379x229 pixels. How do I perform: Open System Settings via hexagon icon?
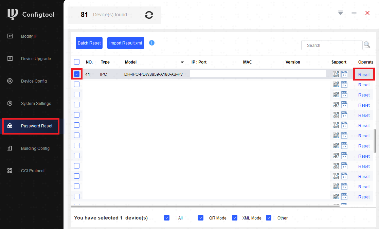10,103
